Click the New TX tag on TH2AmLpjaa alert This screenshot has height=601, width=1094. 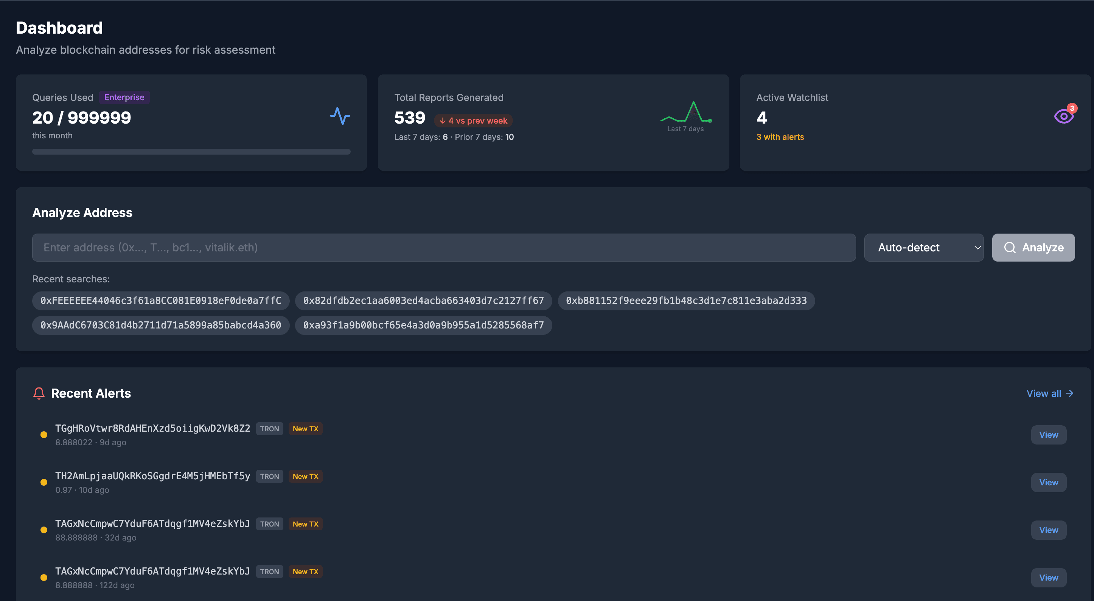[305, 476]
